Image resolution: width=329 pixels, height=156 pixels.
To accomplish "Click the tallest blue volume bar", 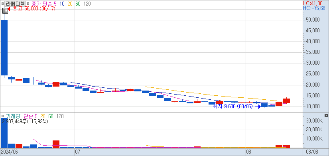I will click(4, 133).
